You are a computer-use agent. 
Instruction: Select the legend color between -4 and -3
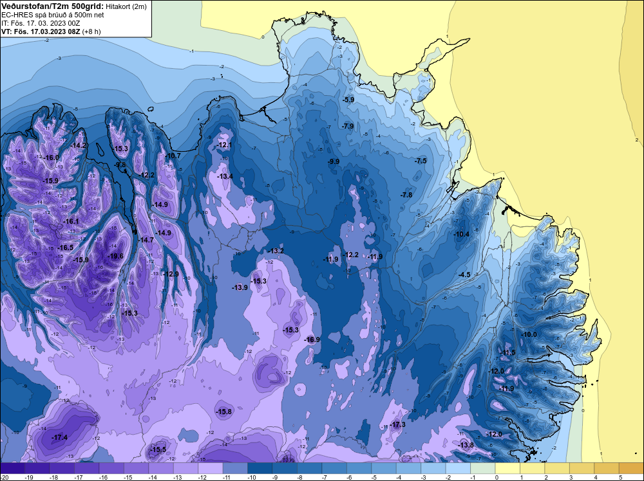pyautogui.click(x=409, y=467)
